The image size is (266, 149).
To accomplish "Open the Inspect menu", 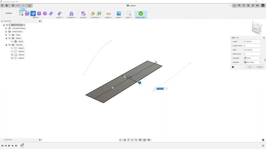I will pyautogui.click(x=108, y=17).
